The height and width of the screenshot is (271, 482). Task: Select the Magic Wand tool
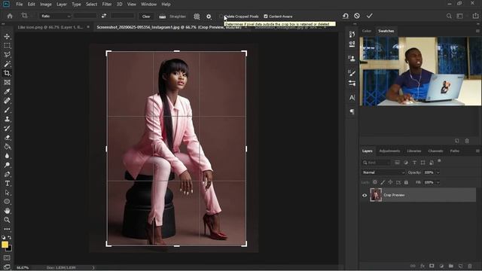pos(7,64)
